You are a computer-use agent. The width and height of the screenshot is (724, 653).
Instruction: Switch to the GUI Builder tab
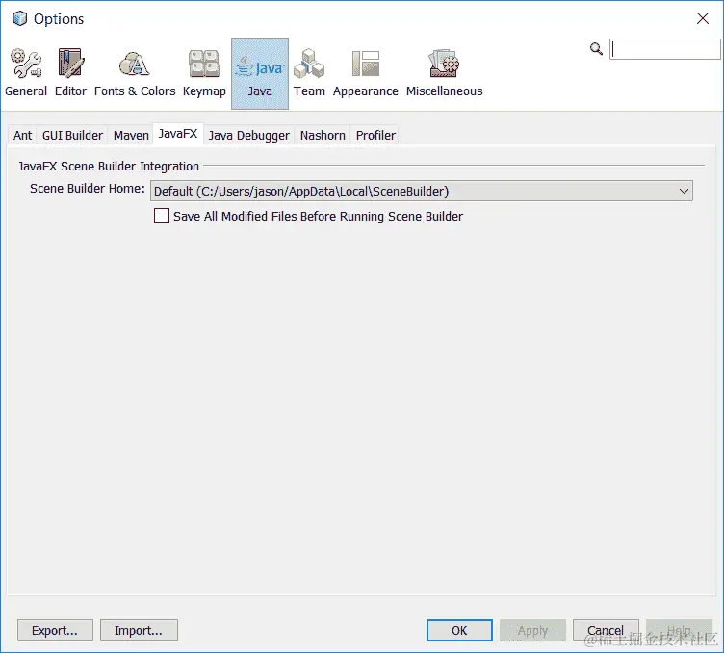72,135
